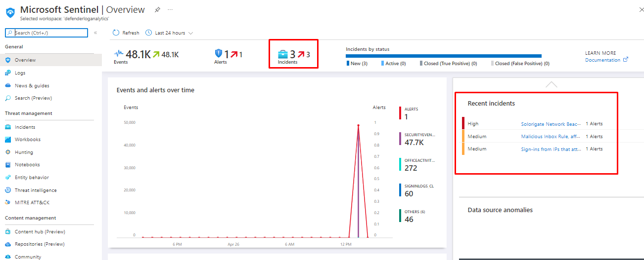The height and width of the screenshot is (260, 644).
Task: Open Content hub (Preview) menu item
Action: 40,232
